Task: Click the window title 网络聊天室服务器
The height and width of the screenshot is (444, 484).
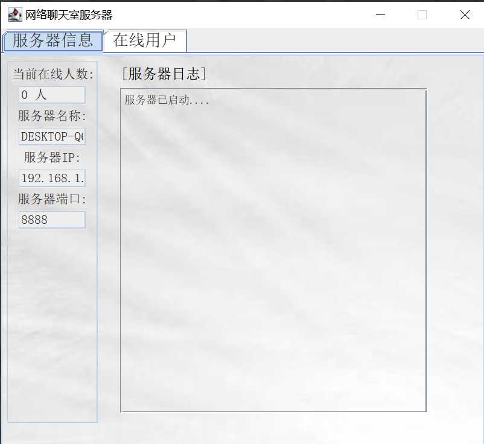Action: point(69,15)
